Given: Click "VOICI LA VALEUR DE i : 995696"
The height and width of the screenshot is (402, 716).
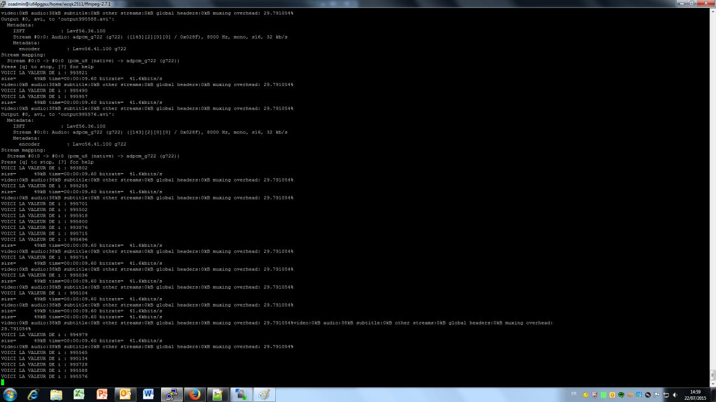Looking at the screenshot, I should point(44,240).
